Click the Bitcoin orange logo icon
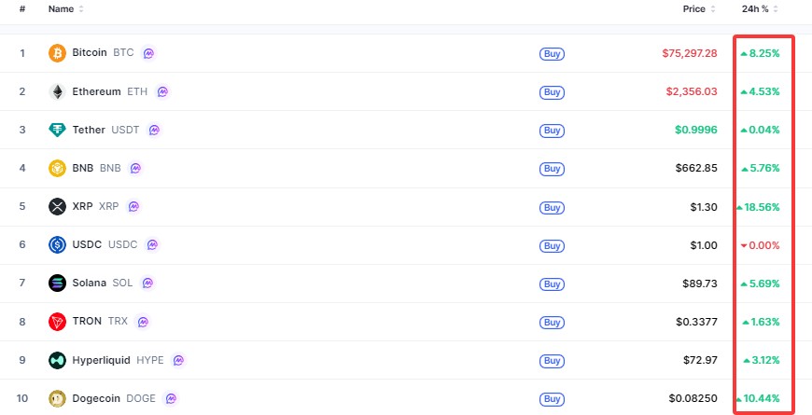This screenshot has height=415, width=812. pos(57,53)
